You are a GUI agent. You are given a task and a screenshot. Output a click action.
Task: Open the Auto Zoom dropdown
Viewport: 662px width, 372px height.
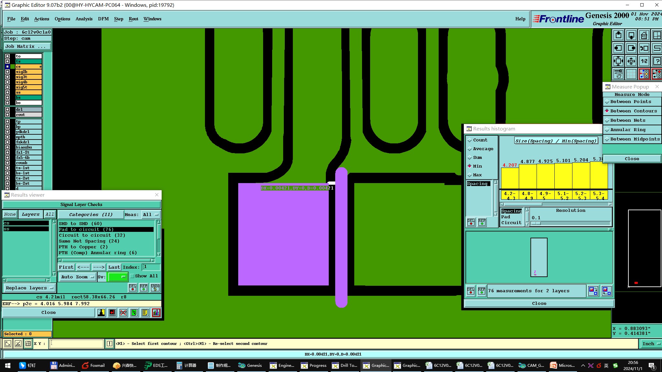pyautogui.click(x=78, y=277)
